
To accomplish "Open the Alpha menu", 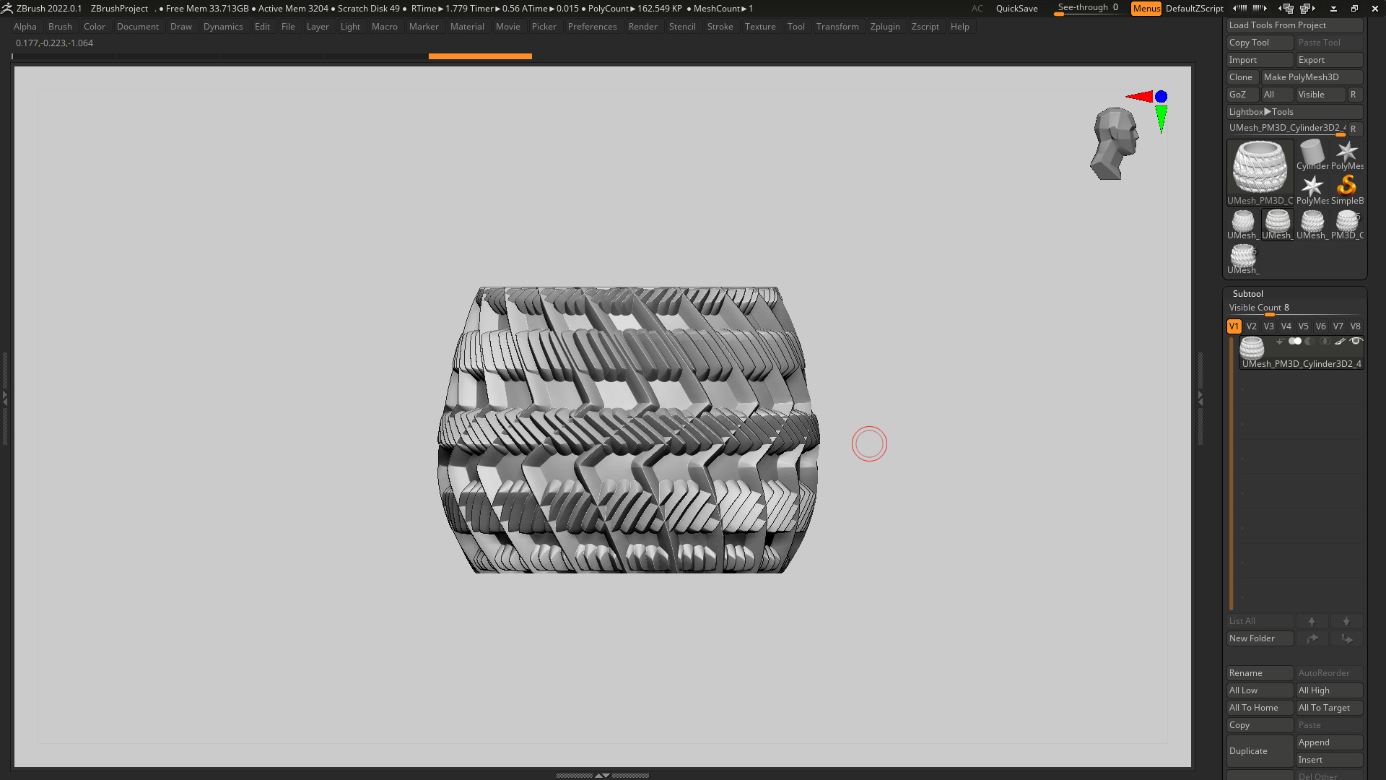I will (x=25, y=27).
